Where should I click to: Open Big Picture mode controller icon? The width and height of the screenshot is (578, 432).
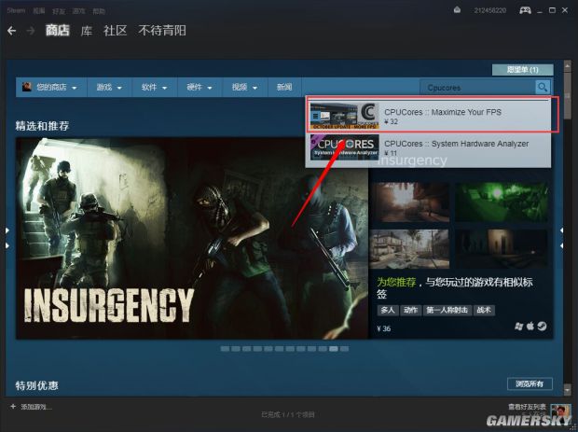(525, 9)
